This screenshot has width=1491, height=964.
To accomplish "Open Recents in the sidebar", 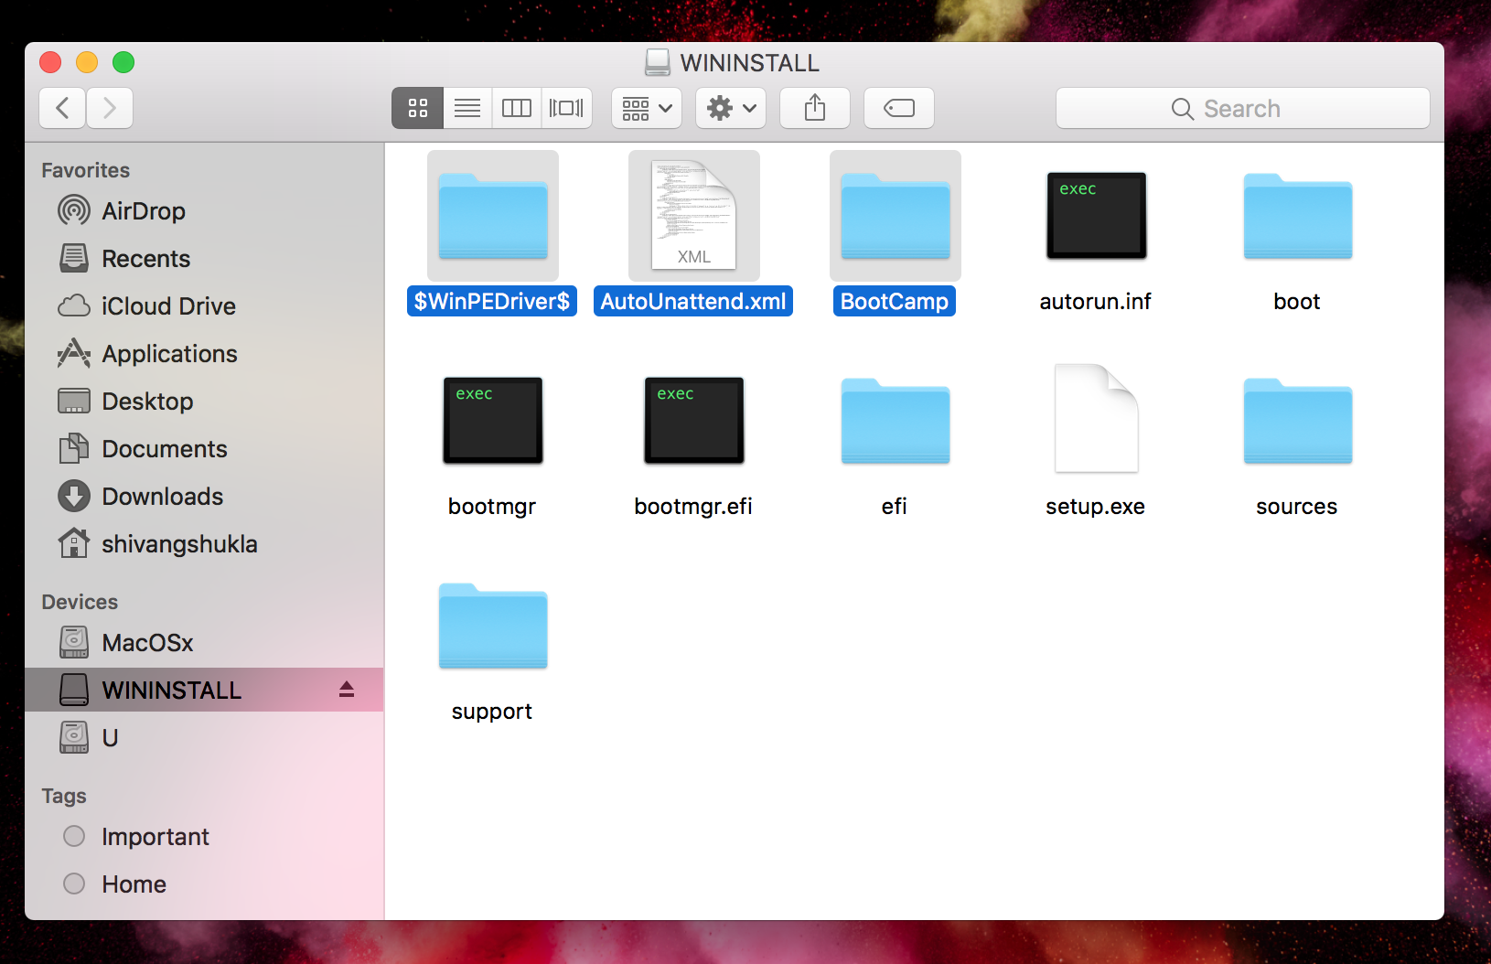I will (x=204, y=259).
